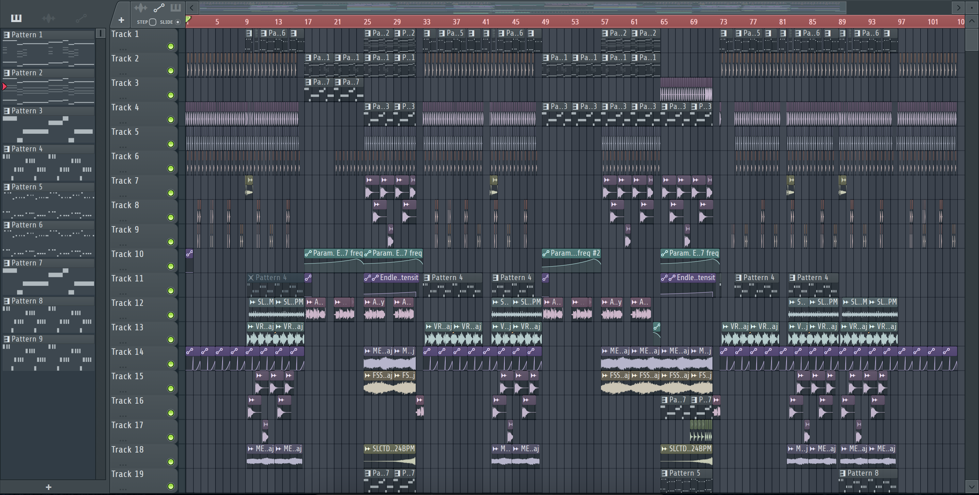Open the Track 12 options dots
Screen dimensions: 979x495
123,318
